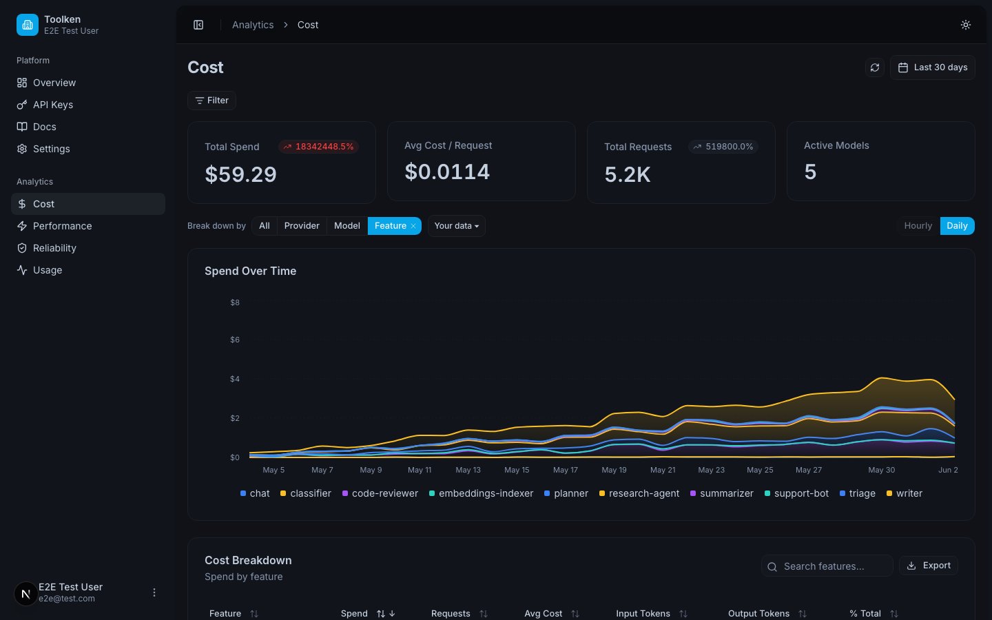
Task: Navigate to Performance analytics
Action: [x=88, y=226]
